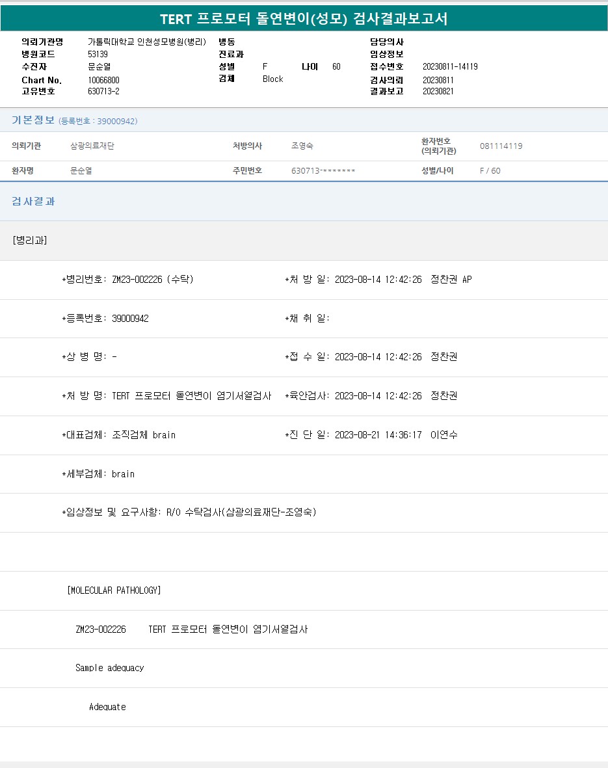Select the 병리번호 ZM23-002226 (수탁) entry
Image resolution: width=608 pixels, height=768 pixels.
pyautogui.click(x=127, y=280)
